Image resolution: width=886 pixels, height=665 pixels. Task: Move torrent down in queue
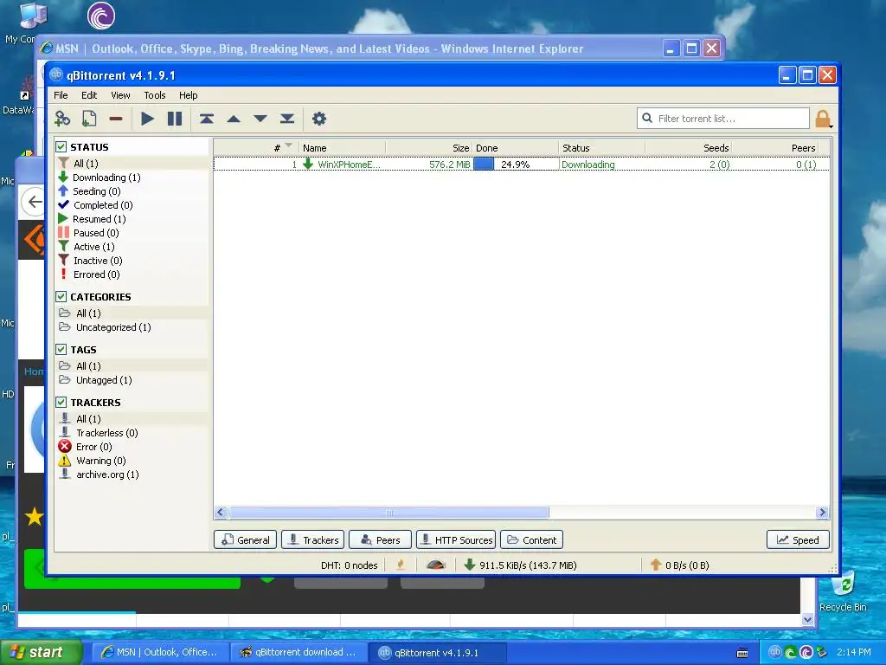click(260, 119)
